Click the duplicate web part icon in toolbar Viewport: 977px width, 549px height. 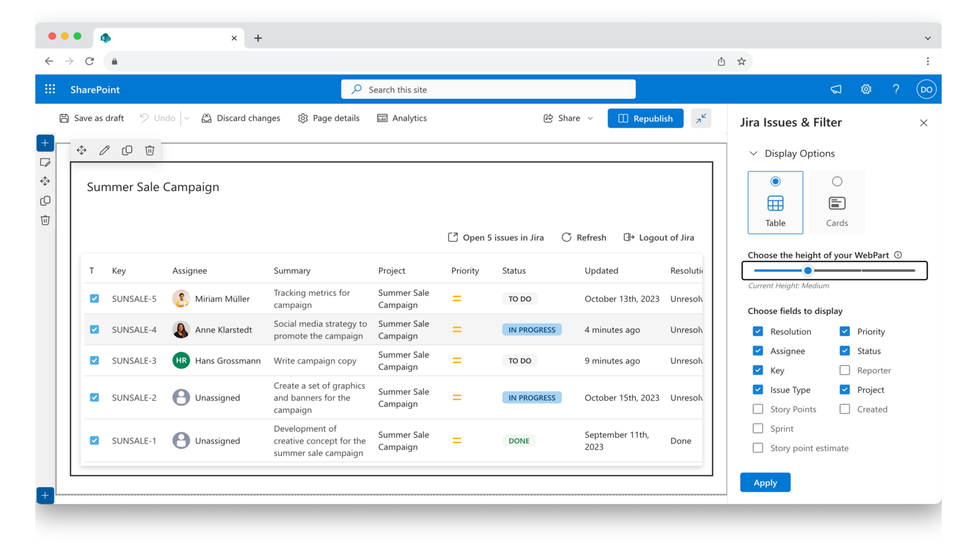[x=127, y=150]
